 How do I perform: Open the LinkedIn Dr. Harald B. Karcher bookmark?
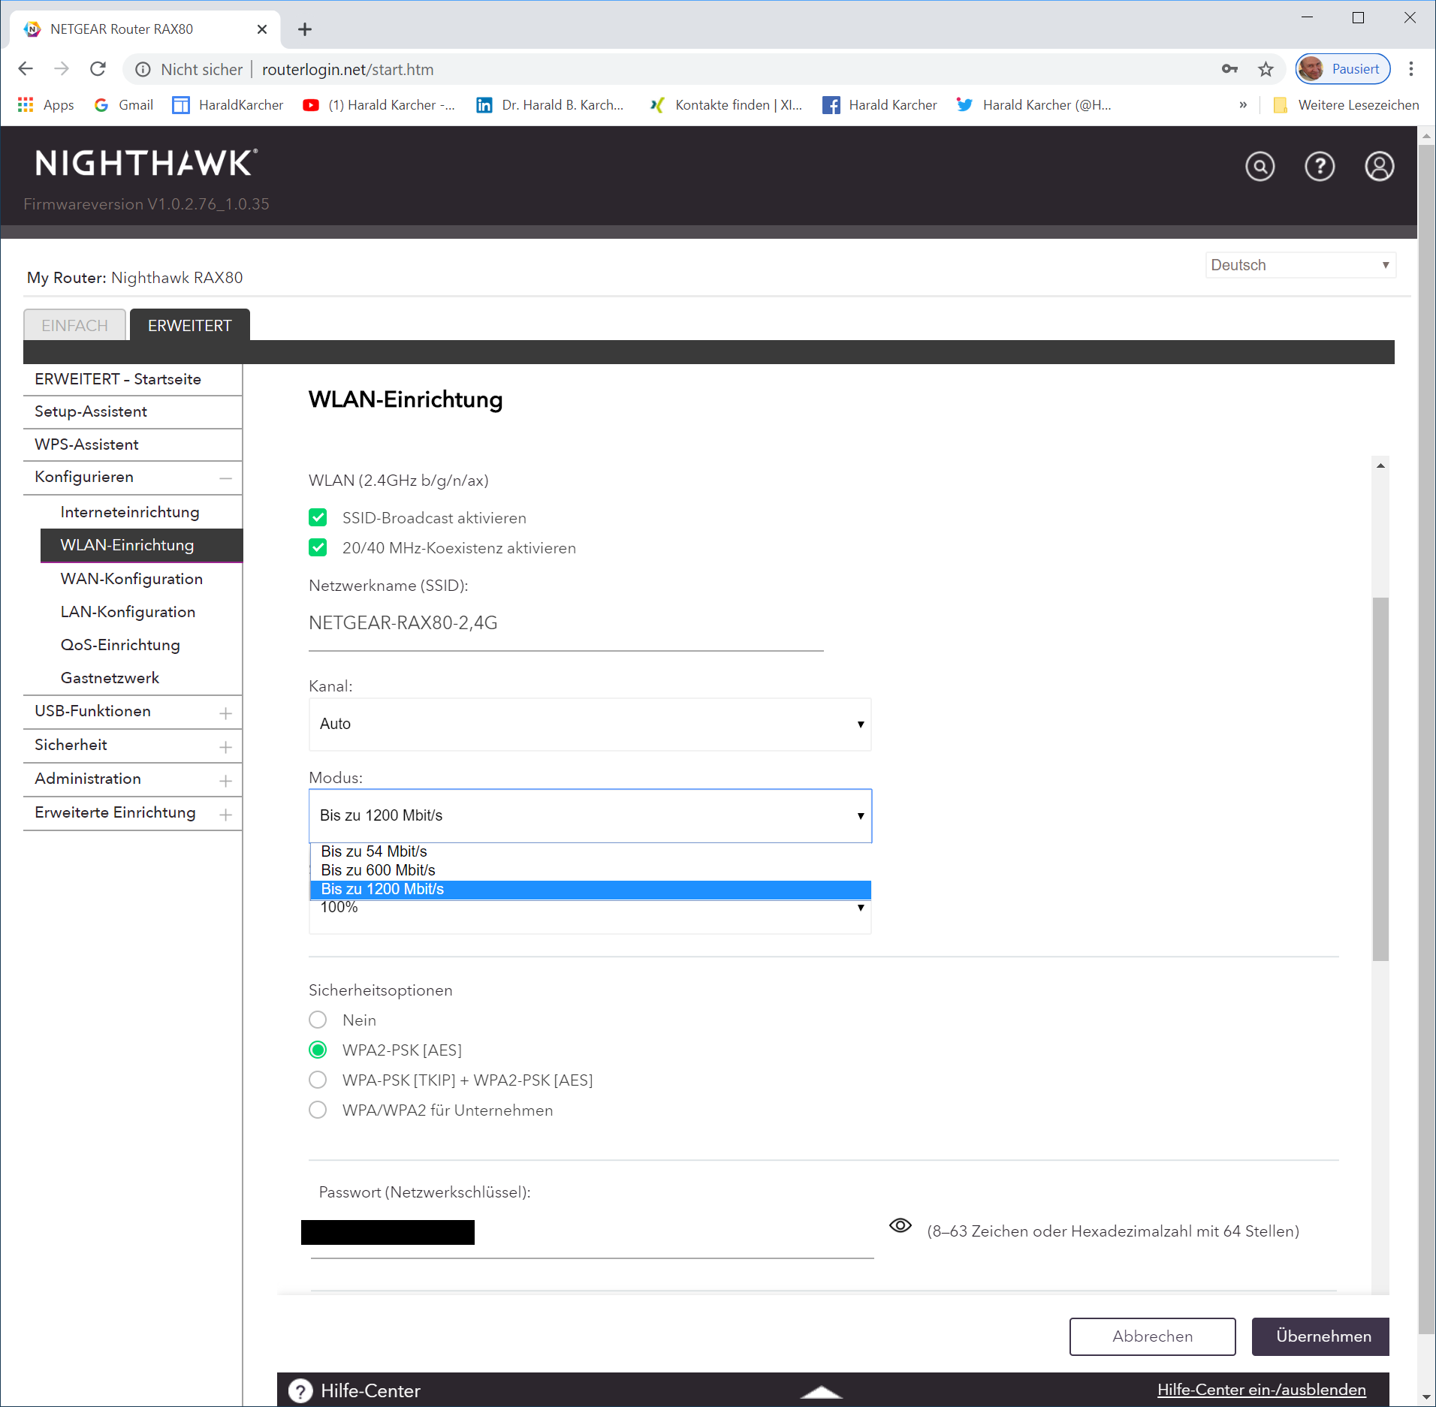[550, 105]
